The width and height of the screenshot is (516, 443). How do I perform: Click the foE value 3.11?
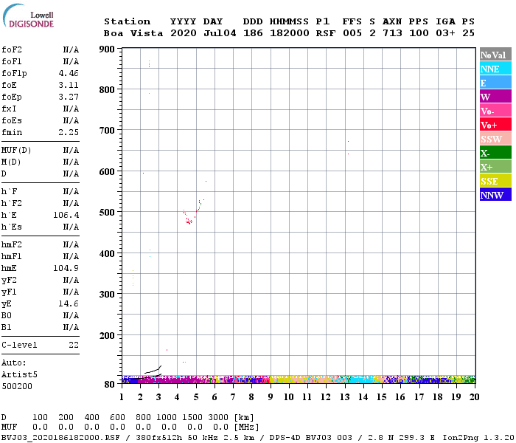tap(69, 85)
